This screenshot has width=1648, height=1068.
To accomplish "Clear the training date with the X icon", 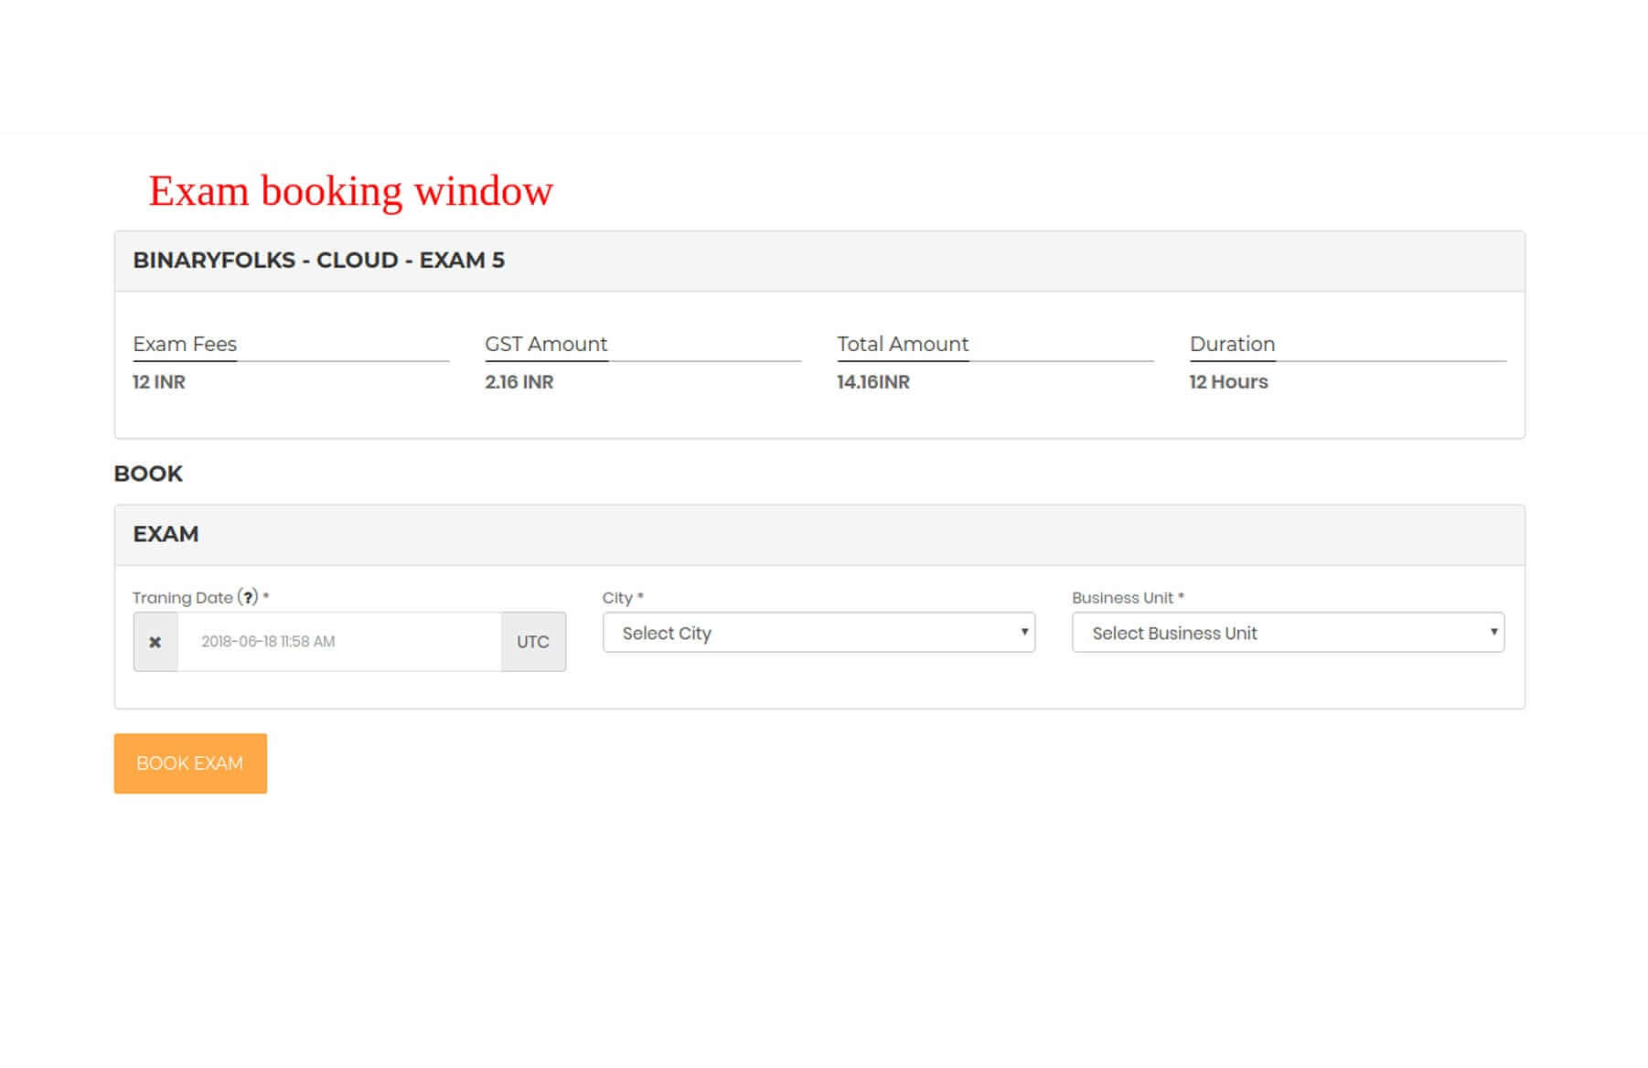I will [155, 642].
